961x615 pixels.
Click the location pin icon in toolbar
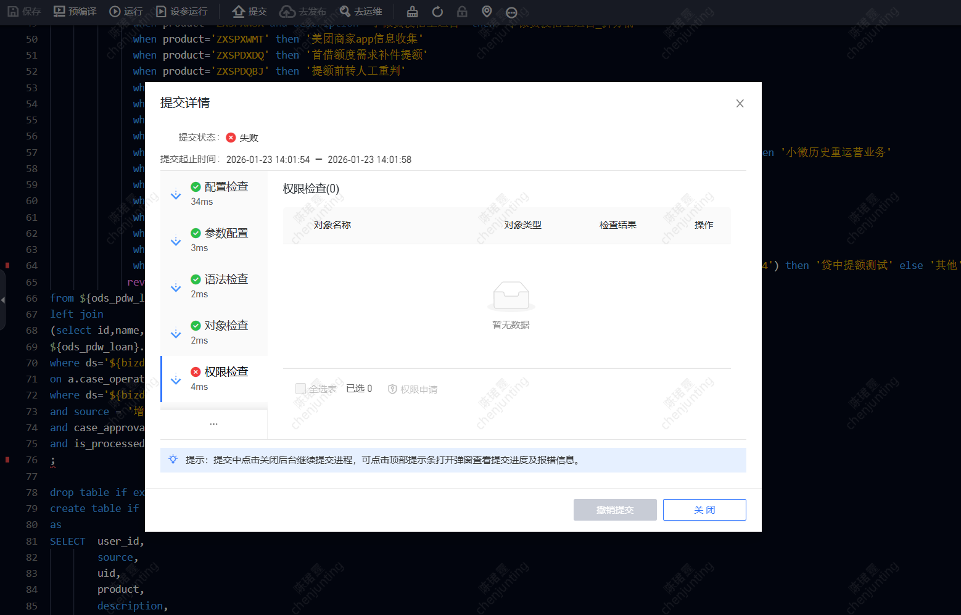[x=487, y=12]
